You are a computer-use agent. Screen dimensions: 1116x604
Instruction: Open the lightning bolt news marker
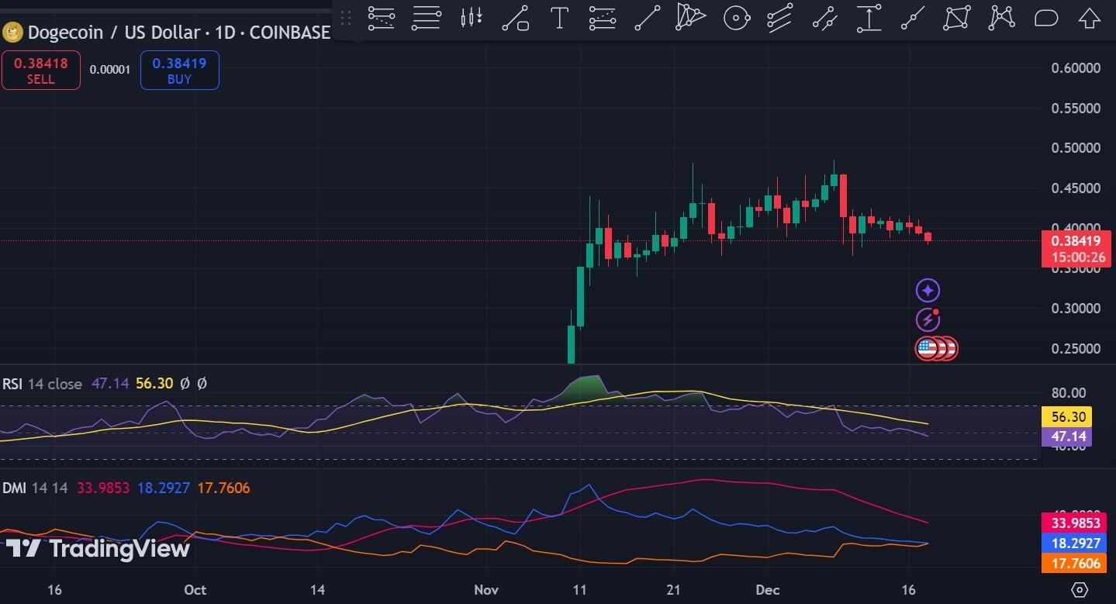click(x=928, y=319)
